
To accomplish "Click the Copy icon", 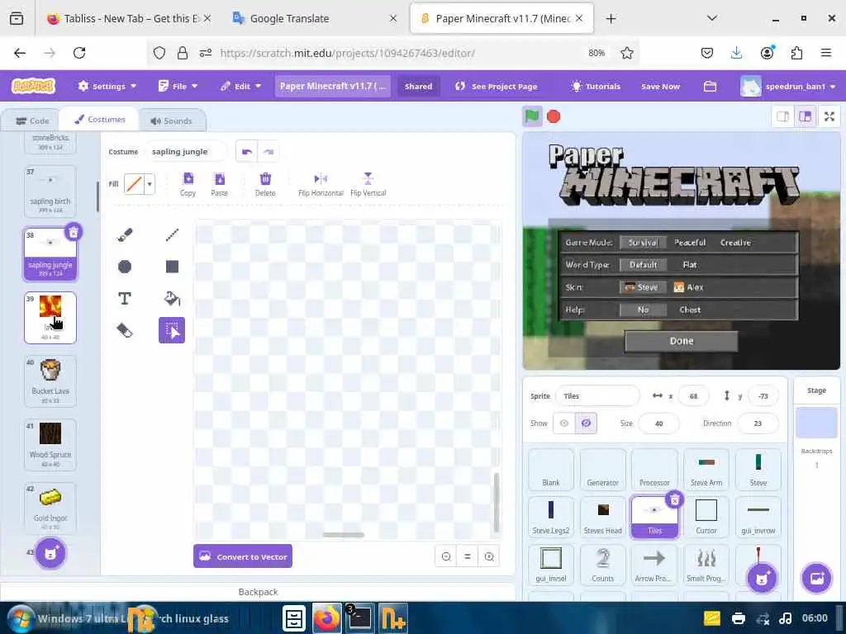I will 188,184.
